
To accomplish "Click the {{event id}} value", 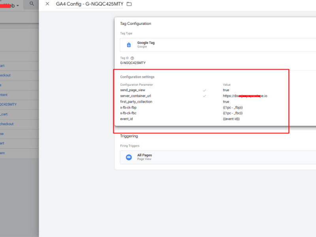I will 231,119.
